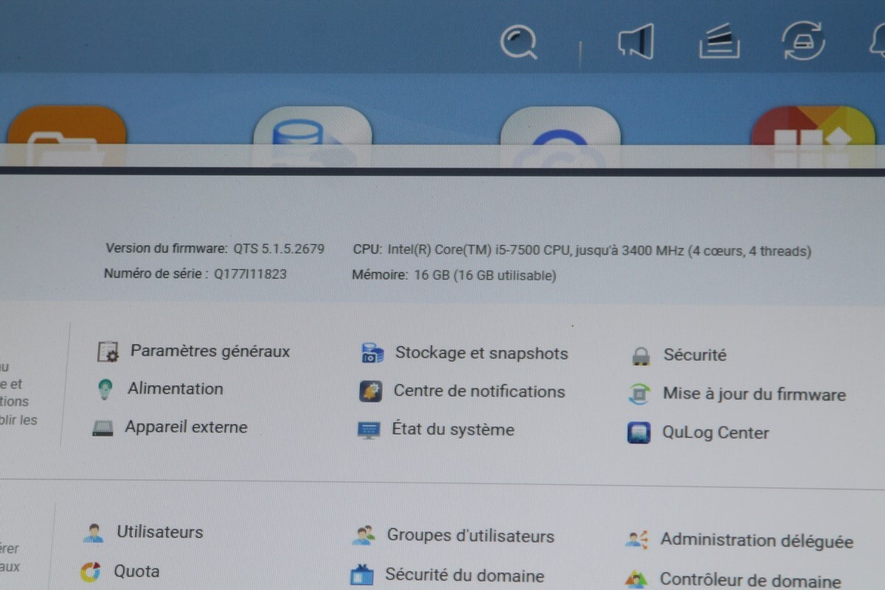Open the App Center colorful squares icon
The image size is (885, 590).
(x=813, y=137)
